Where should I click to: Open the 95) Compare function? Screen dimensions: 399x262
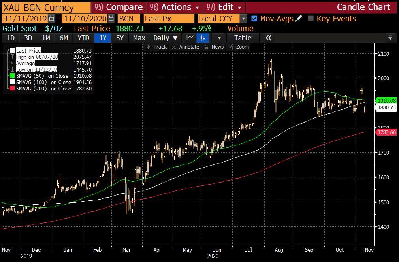119,8
